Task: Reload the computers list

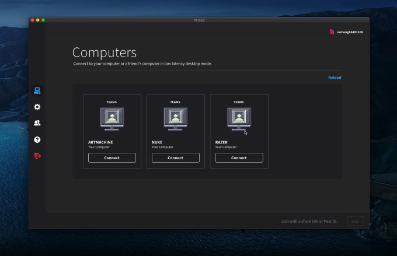Action: tap(335, 78)
